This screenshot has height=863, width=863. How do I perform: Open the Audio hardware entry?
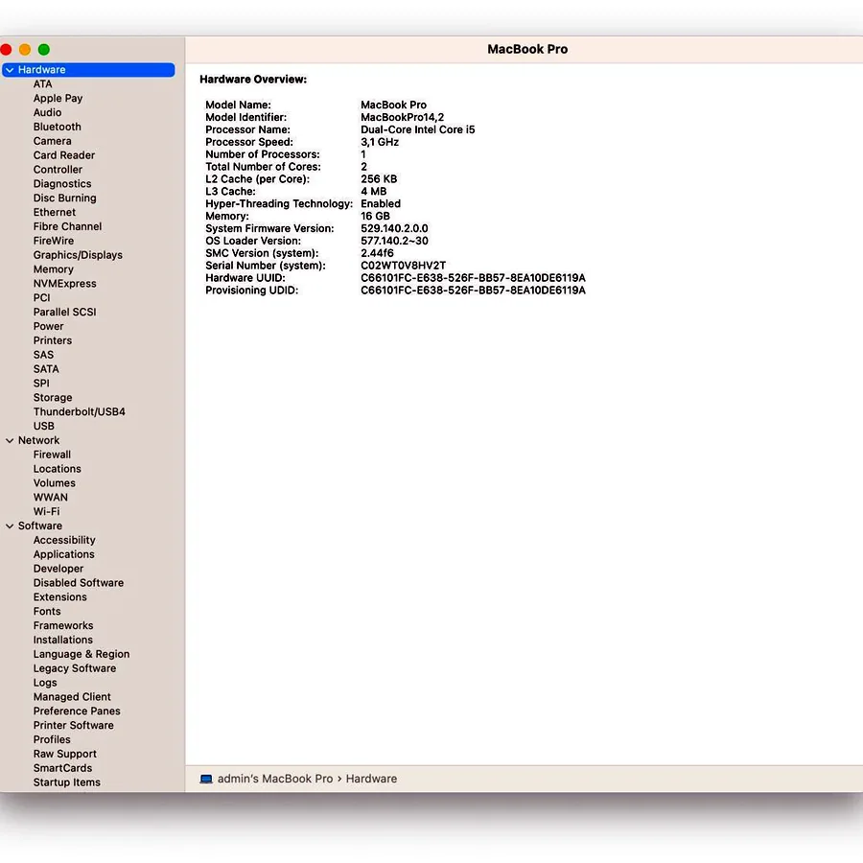47,113
